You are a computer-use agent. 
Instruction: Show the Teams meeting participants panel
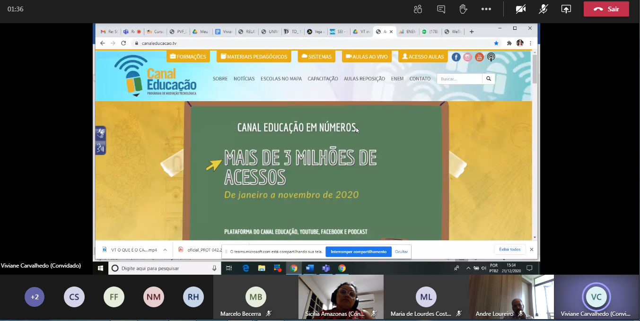pos(418,9)
